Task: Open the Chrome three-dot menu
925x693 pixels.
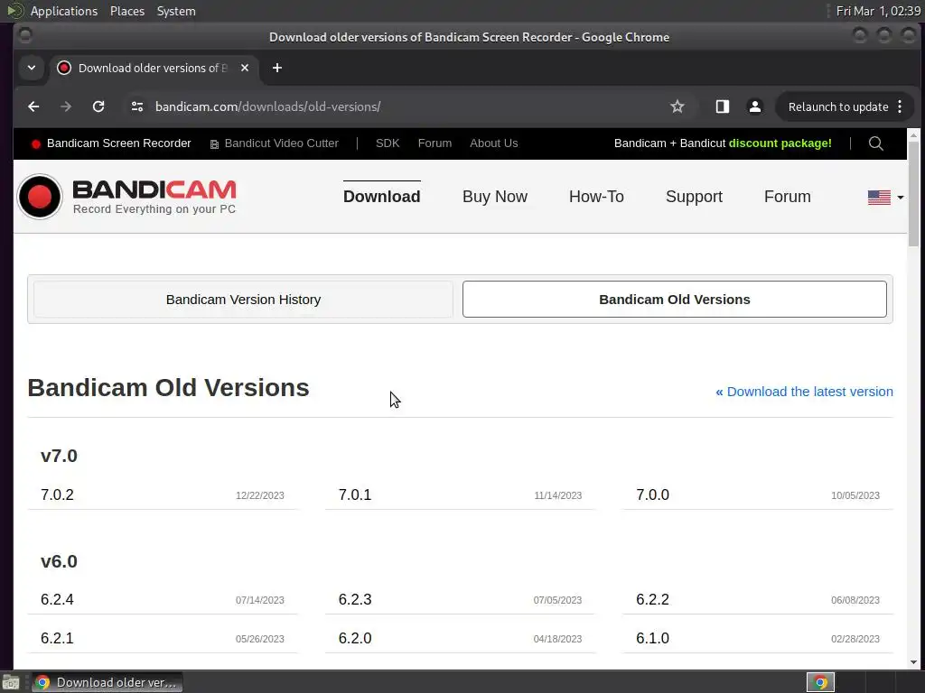Action: [900, 106]
